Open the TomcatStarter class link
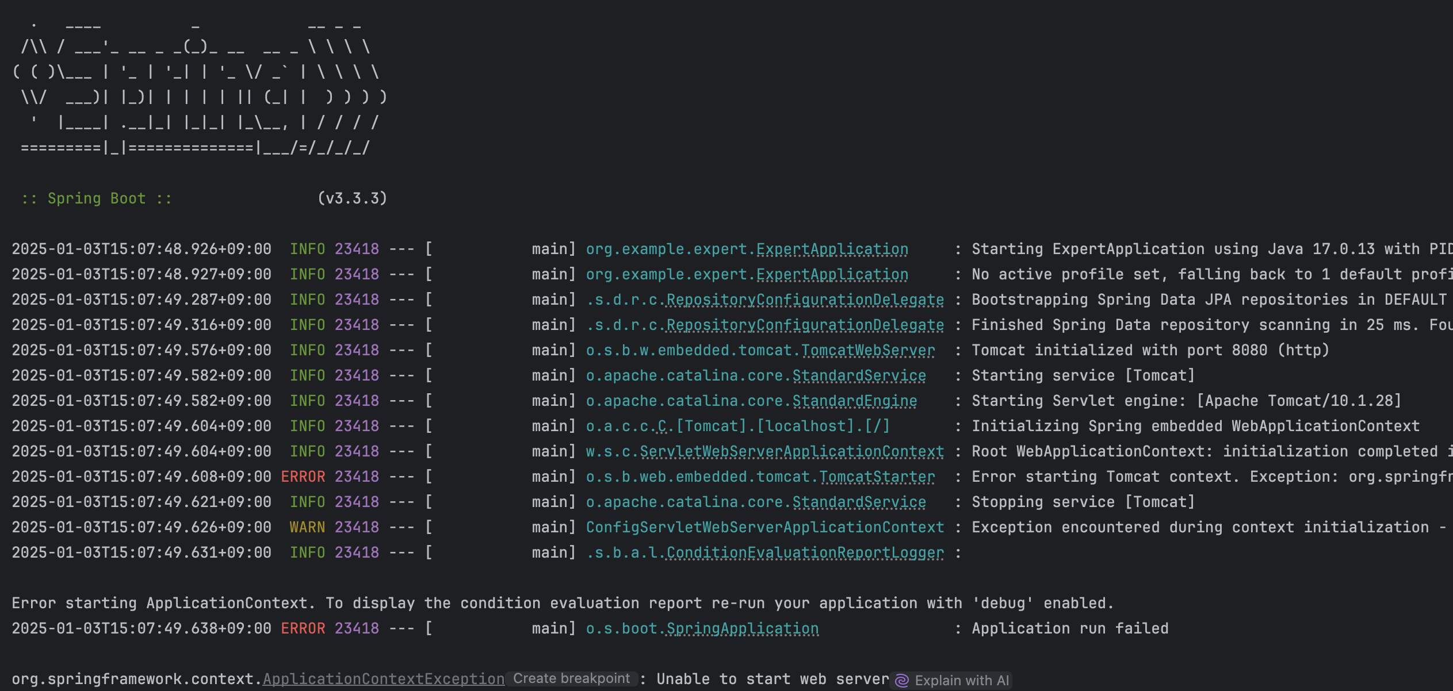1453x691 pixels. [x=877, y=477]
